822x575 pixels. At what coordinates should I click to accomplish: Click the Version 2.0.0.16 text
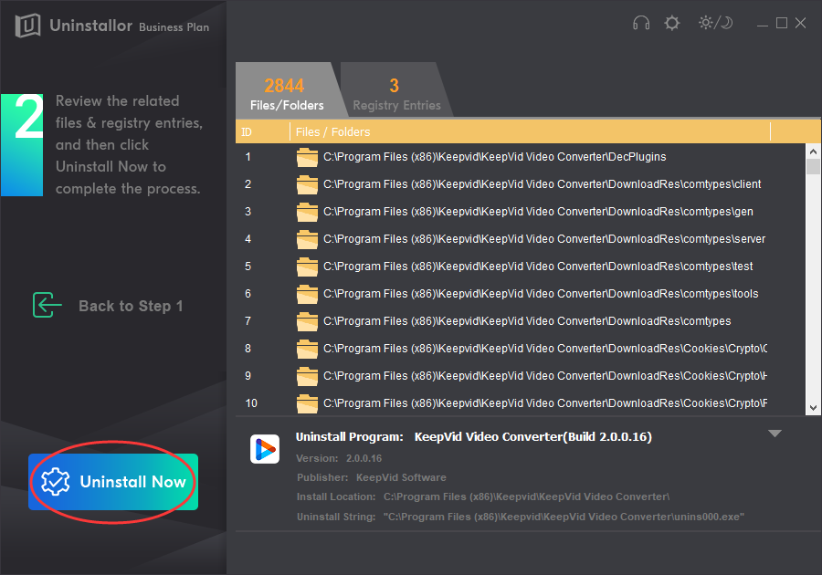tap(339, 458)
